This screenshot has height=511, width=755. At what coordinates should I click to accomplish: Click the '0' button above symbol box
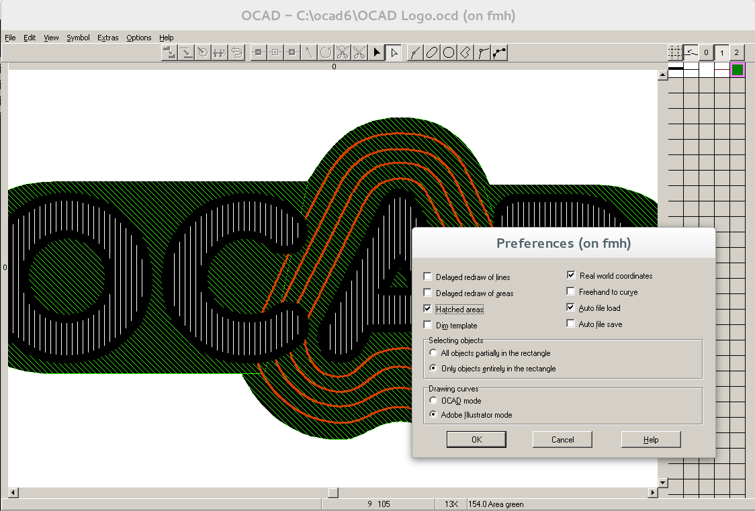[x=707, y=52]
